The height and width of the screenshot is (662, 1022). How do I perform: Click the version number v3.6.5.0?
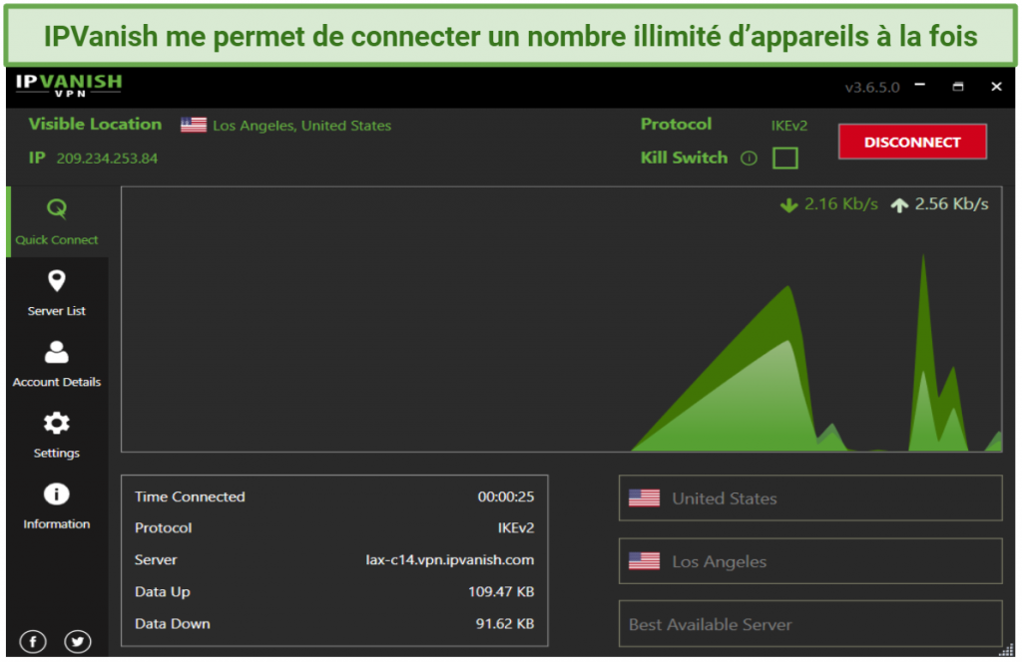(872, 87)
